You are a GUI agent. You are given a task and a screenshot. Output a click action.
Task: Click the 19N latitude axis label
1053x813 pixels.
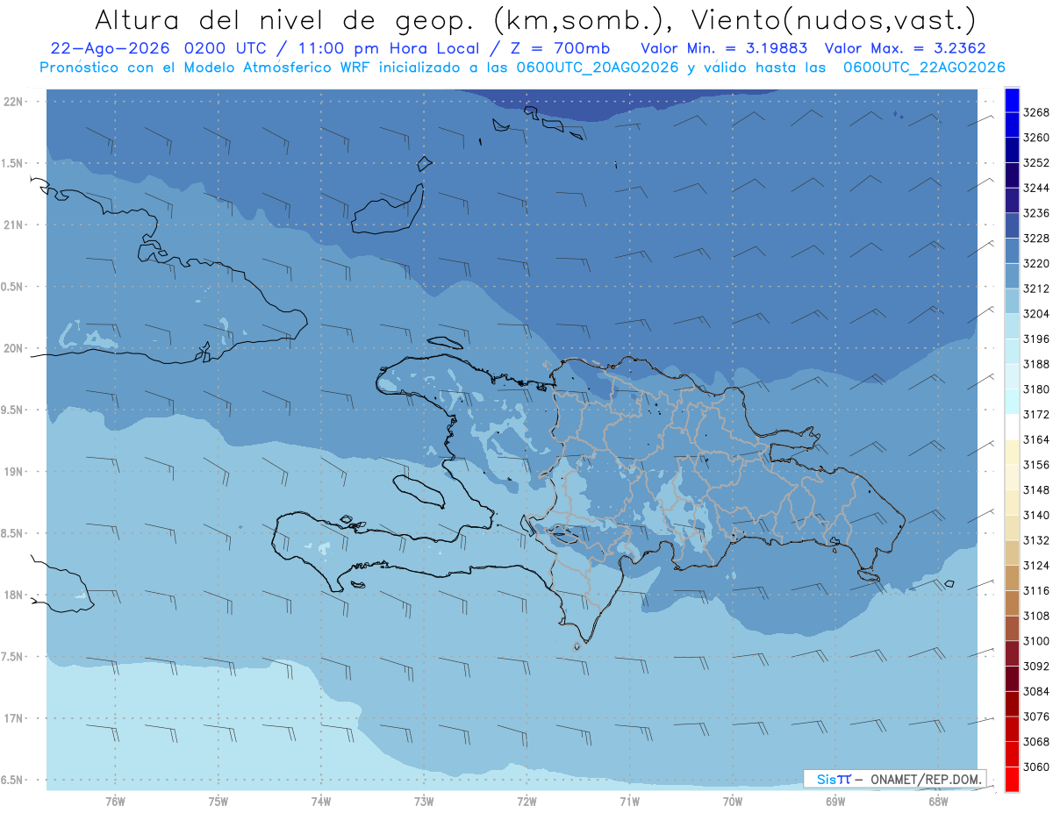point(14,471)
